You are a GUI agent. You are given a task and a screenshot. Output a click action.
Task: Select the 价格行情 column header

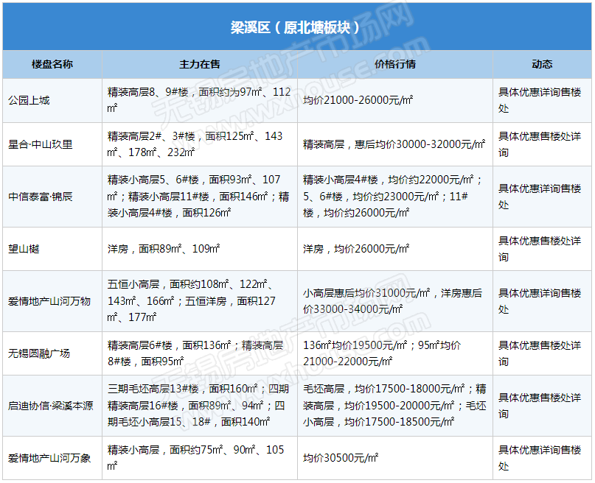tap(395, 64)
